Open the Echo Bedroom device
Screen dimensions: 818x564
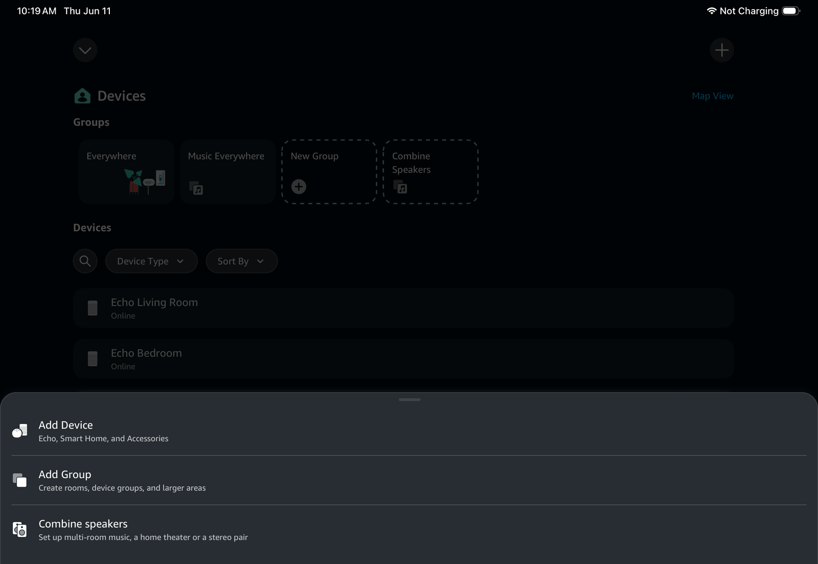coord(403,358)
